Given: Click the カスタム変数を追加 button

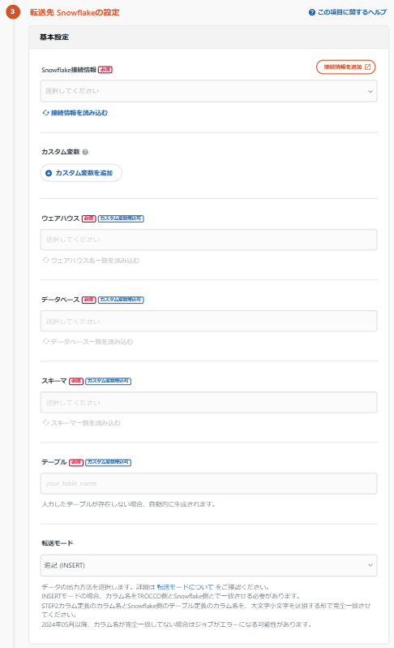Looking at the screenshot, I should click(x=81, y=173).
